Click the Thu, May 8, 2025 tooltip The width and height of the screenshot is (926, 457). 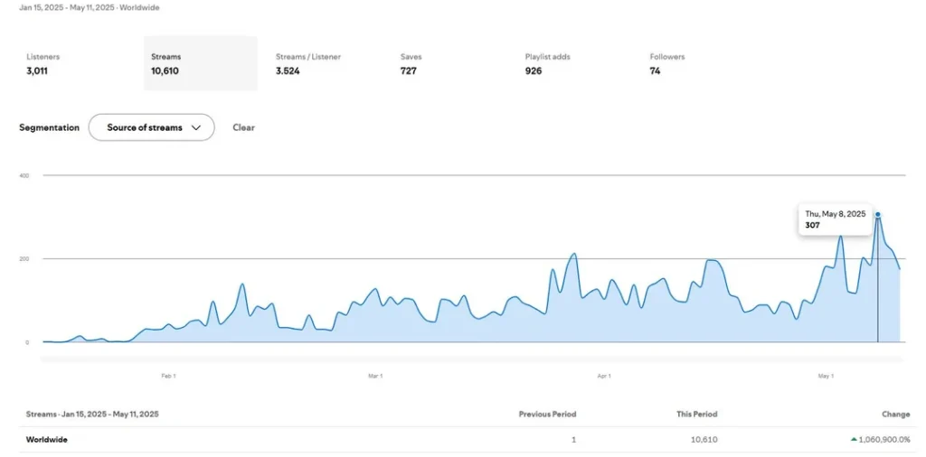point(835,219)
